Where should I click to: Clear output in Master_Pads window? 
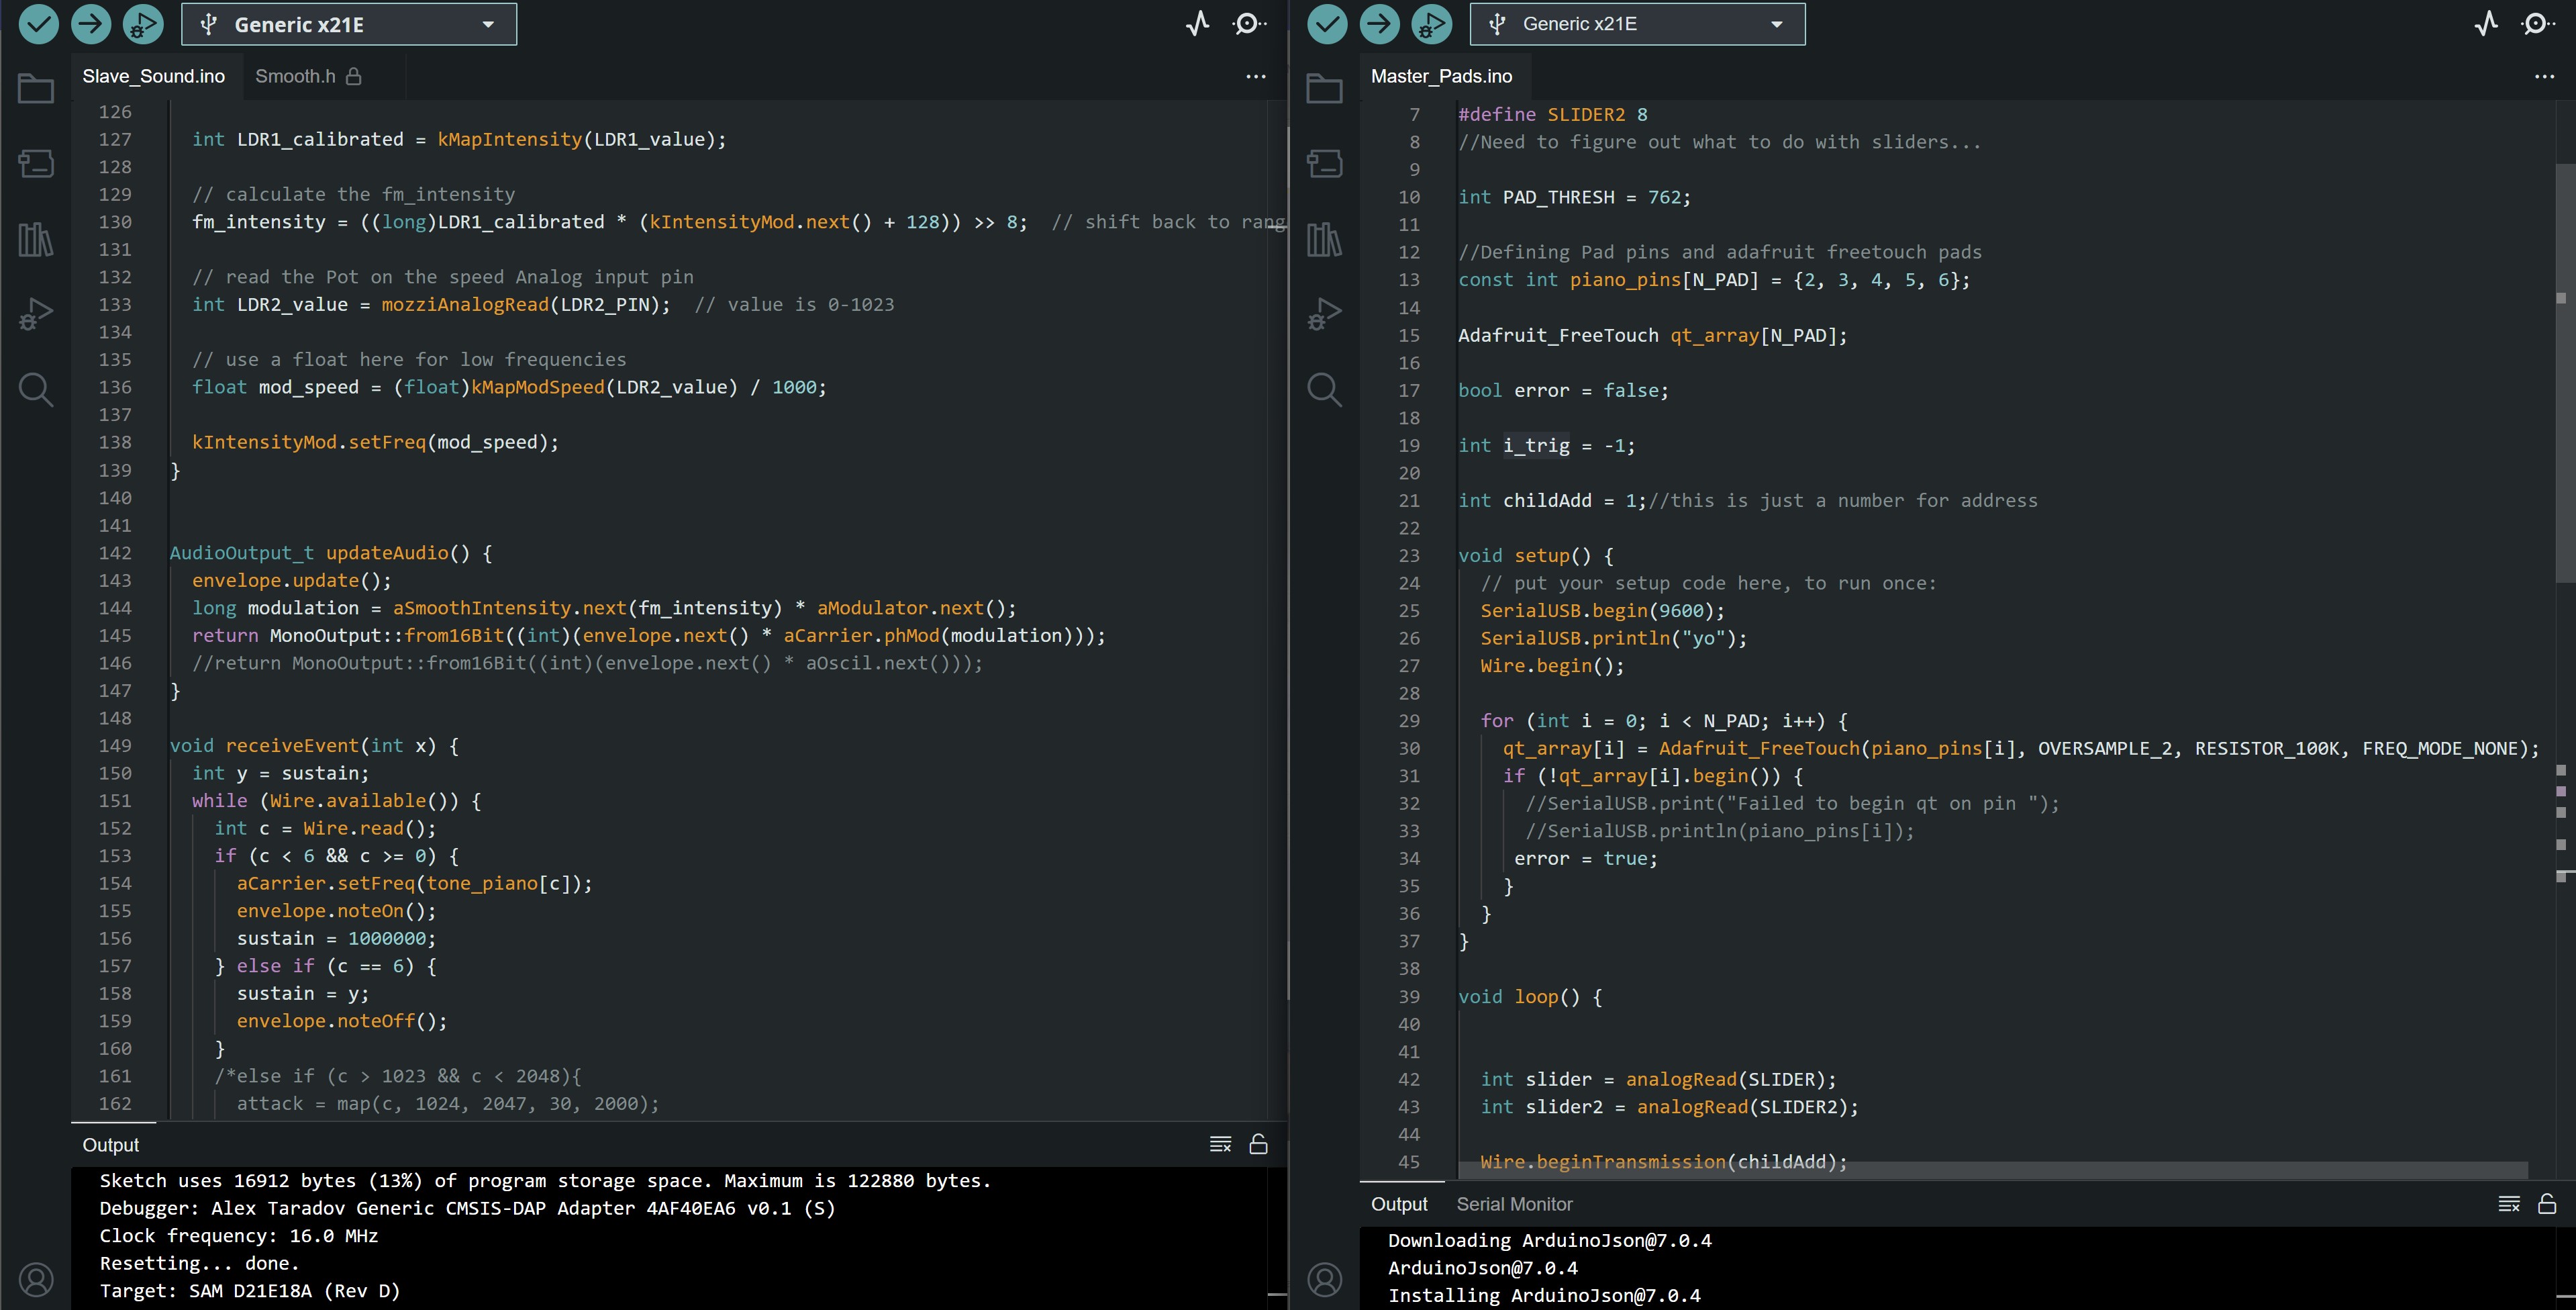[x=2508, y=1203]
